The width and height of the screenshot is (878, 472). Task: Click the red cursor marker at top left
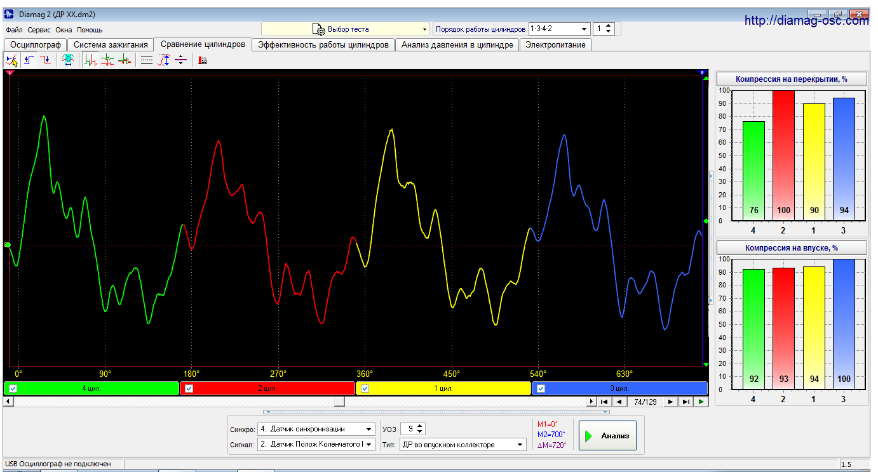click(x=9, y=74)
